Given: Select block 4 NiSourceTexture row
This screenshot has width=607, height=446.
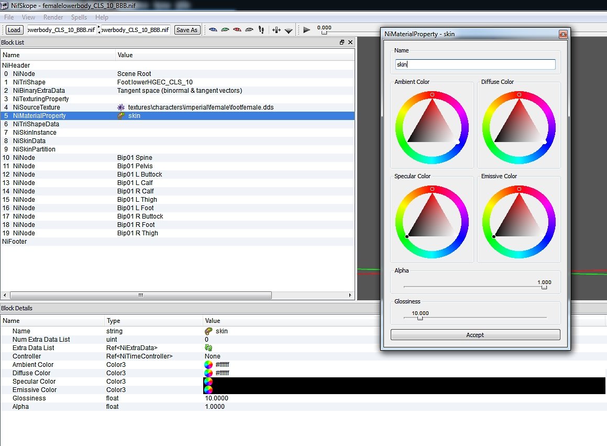Looking at the screenshot, I should click(178, 107).
